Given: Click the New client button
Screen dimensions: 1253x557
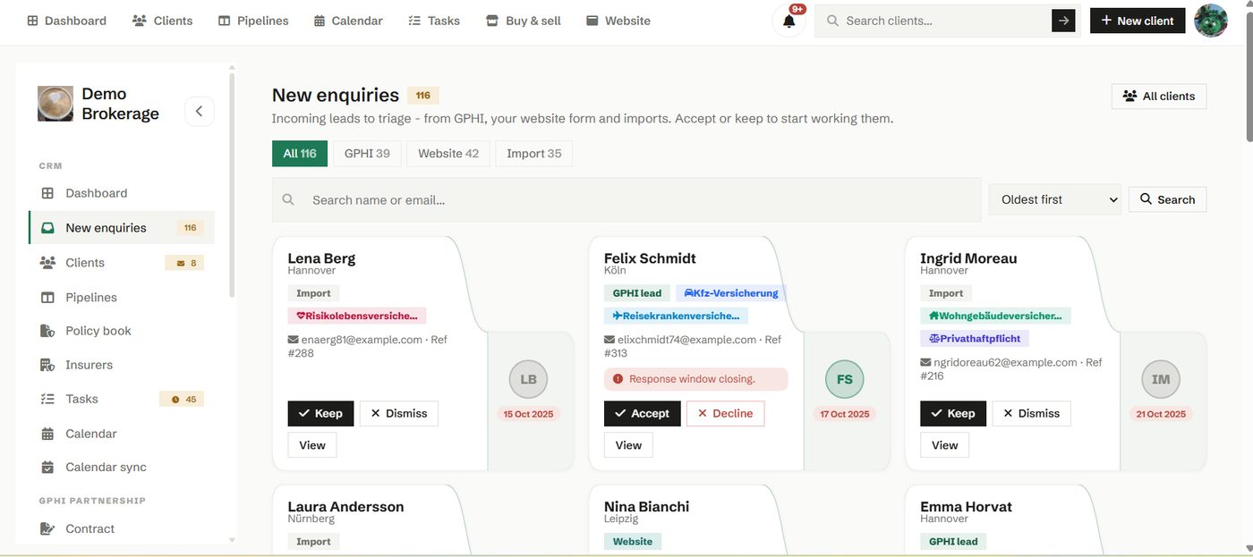Looking at the screenshot, I should [x=1137, y=21].
